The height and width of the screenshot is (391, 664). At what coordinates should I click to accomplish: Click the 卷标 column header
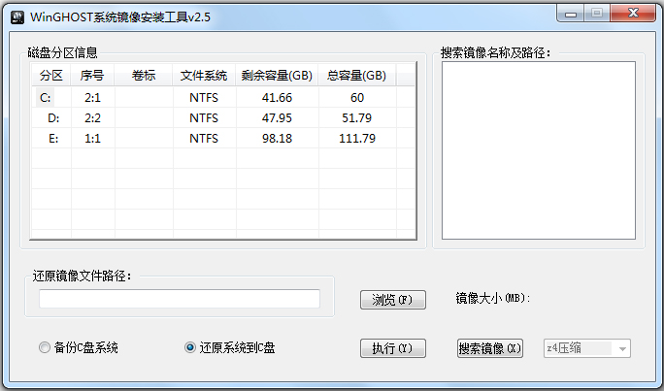[x=144, y=76]
